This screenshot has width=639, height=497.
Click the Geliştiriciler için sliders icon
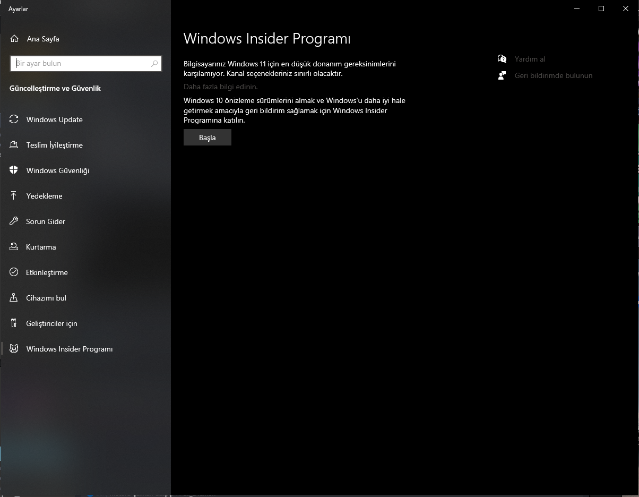click(x=14, y=323)
